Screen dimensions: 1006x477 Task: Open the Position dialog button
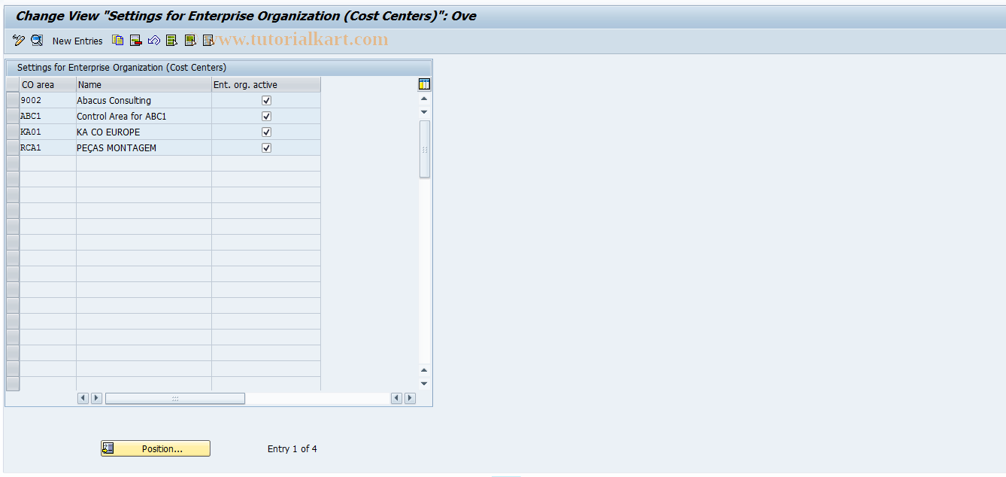[155, 448]
